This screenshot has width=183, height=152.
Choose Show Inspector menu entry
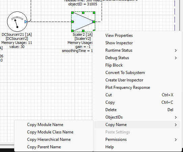pyautogui.click(x=137, y=43)
